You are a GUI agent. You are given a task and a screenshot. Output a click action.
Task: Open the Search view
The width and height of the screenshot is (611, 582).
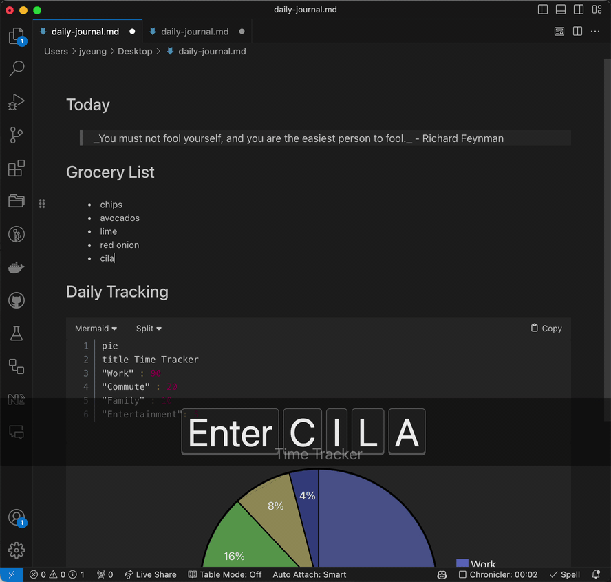[17, 69]
